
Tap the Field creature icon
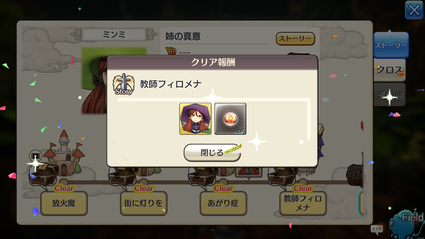click(x=408, y=223)
